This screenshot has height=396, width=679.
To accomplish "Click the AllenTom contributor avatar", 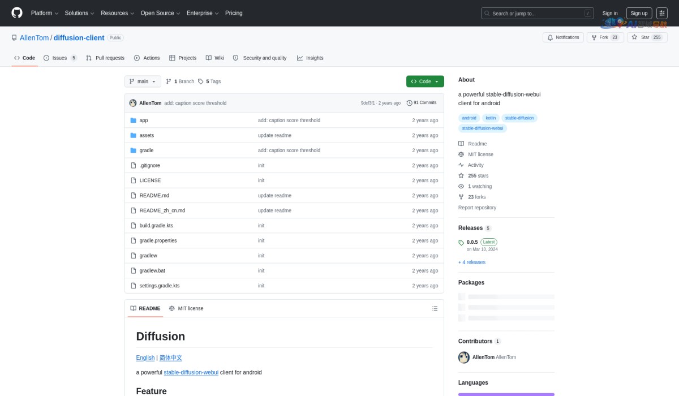I will [x=463, y=357].
